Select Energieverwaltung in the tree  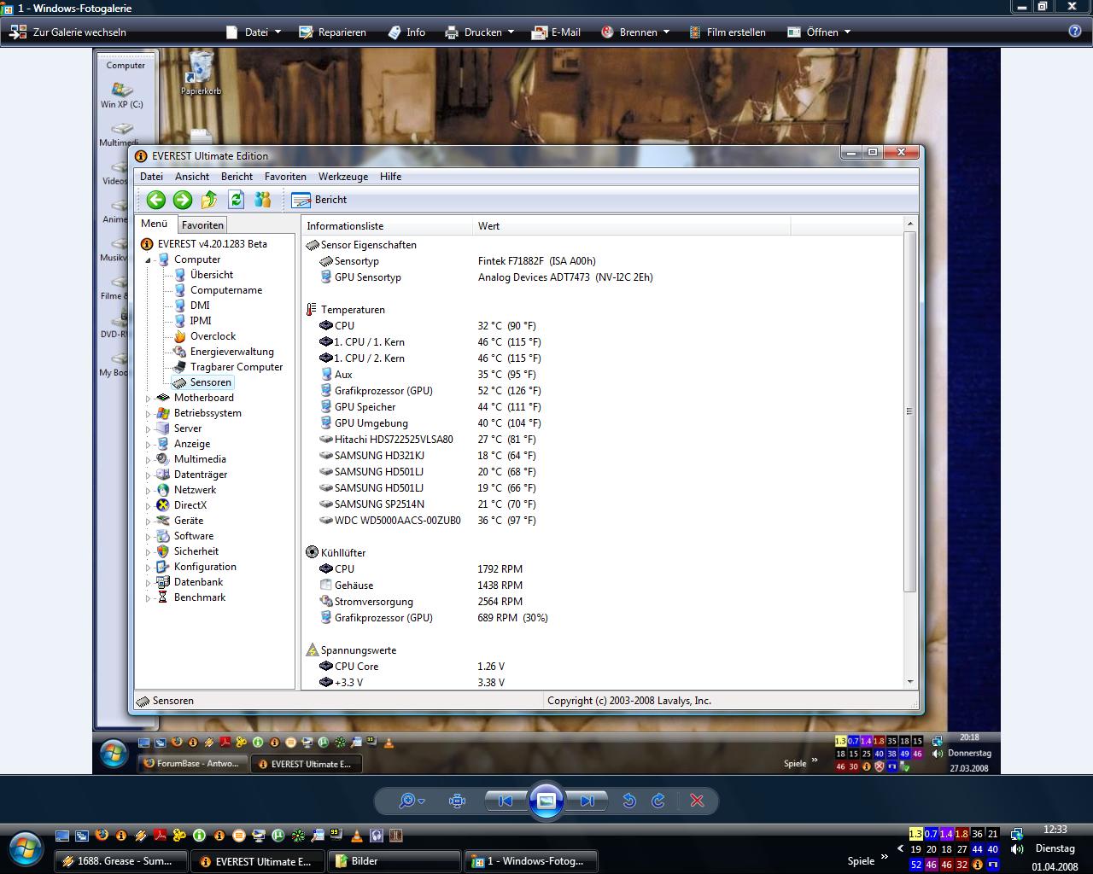[232, 352]
